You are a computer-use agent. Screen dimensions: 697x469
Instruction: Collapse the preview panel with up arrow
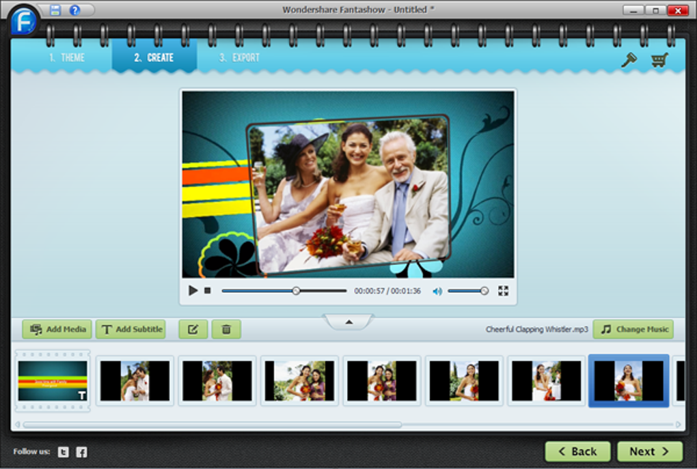[349, 322]
